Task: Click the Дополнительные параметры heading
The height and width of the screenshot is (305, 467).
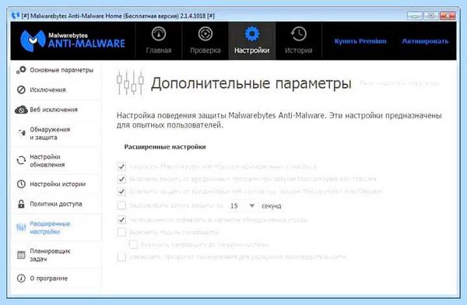Action: coord(251,83)
